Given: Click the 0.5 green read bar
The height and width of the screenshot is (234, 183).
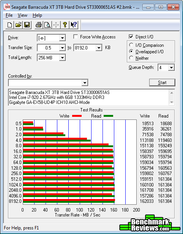Looking at the screenshot, I should 28,124.
